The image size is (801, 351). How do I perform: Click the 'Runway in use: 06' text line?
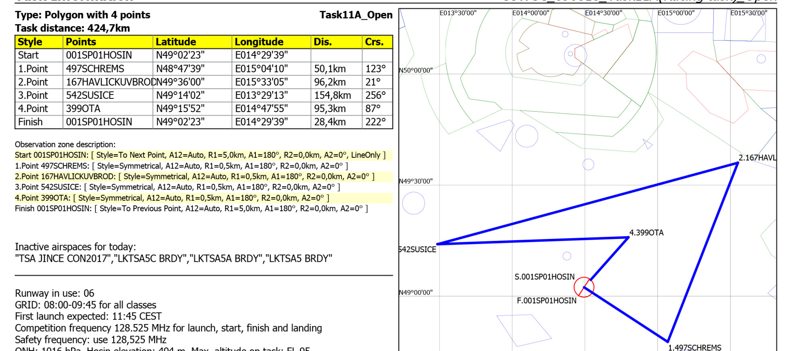click(x=55, y=294)
